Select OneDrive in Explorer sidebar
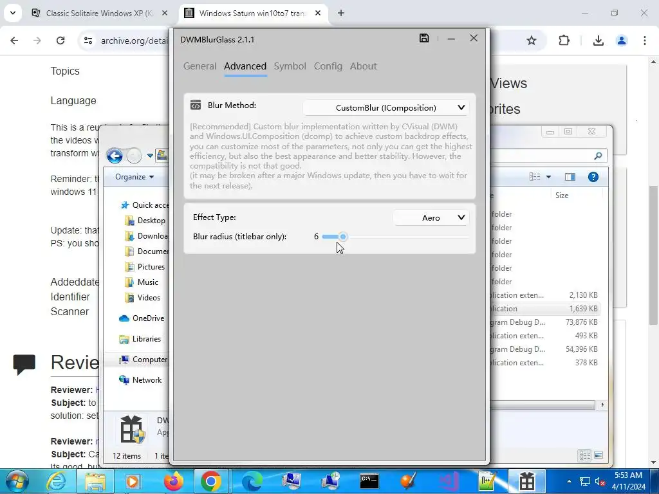 (x=142, y=318)
